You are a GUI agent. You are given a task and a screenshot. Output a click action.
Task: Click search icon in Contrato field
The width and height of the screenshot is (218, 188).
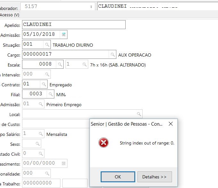44,84
